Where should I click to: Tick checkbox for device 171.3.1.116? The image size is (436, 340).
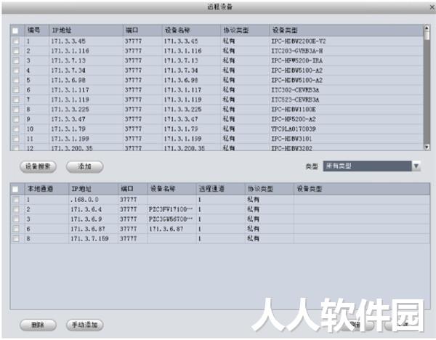click(15, 51)
